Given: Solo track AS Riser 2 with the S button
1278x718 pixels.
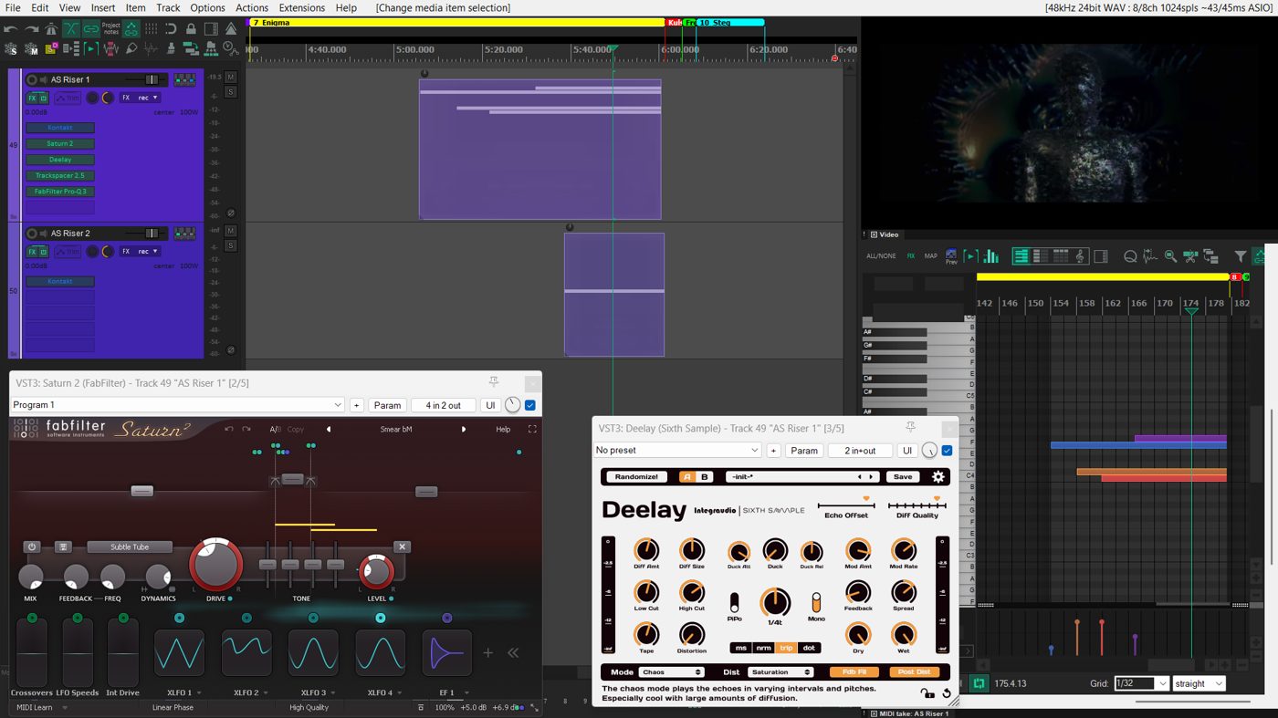Looking at the screenshot, I should point(231,246).
